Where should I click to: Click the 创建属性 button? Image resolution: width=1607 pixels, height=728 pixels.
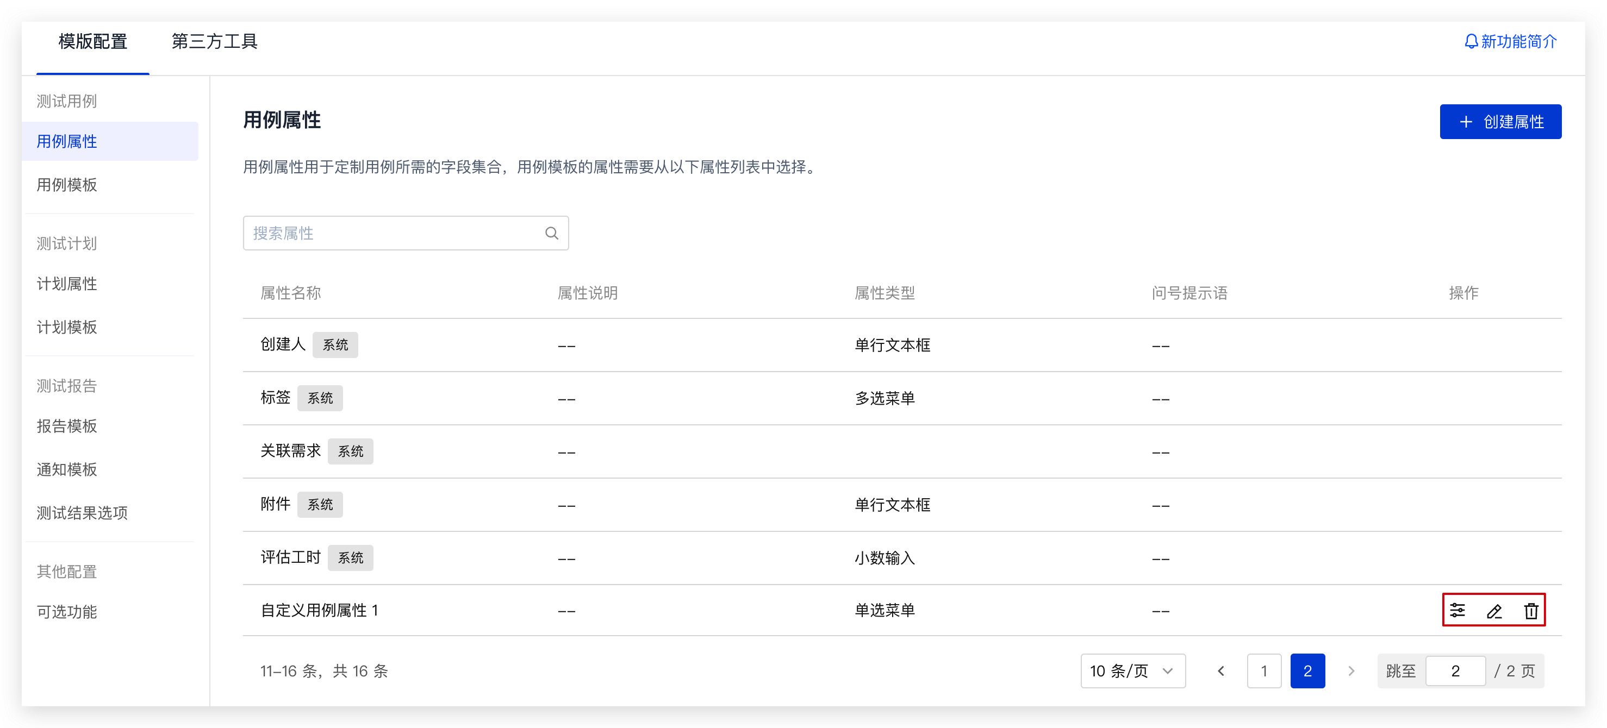(x=1500, y=122)
